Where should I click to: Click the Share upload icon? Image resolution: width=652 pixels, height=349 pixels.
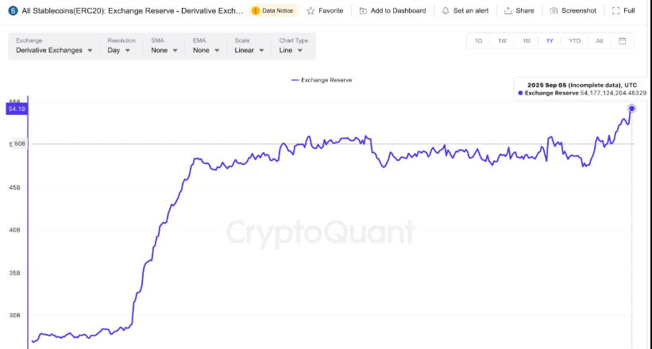coord(508,11)
